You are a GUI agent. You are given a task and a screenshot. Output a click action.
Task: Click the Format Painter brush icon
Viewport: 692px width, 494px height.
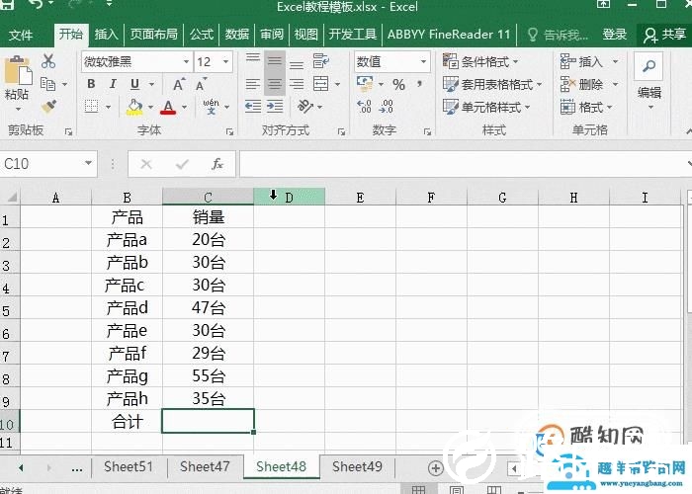[47, 107]
